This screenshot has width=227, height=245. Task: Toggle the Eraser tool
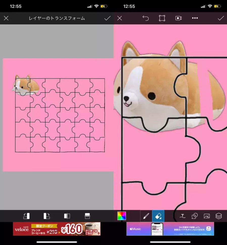click(x=158, y=216)
